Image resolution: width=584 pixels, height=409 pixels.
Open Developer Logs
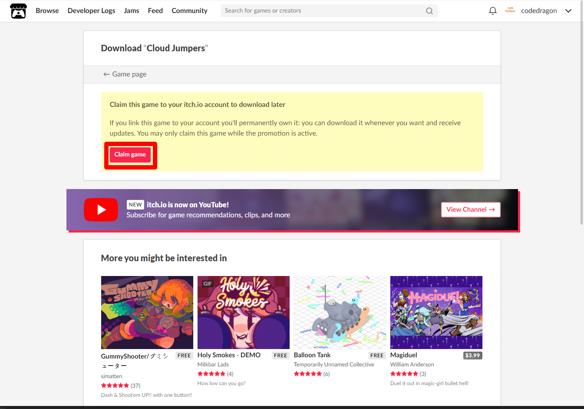click(x=91, y=11)
